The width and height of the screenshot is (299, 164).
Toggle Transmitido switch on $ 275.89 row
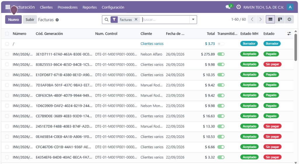(x=221, y=54)
